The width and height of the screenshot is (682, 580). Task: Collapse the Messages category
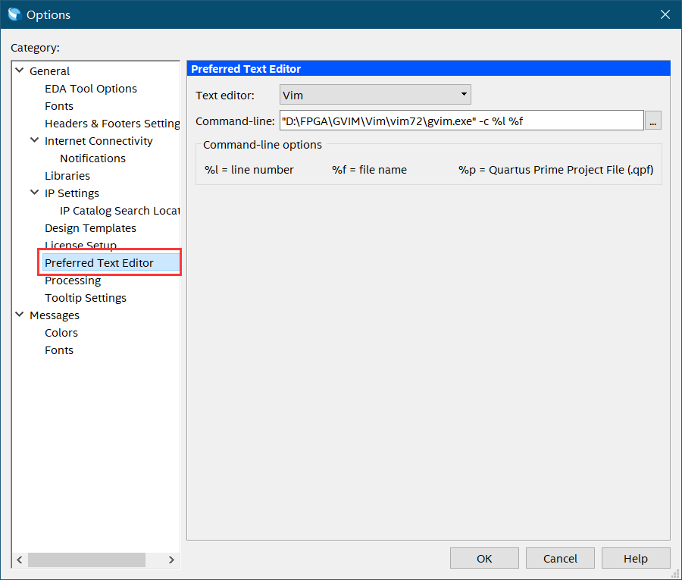[20, 315]
